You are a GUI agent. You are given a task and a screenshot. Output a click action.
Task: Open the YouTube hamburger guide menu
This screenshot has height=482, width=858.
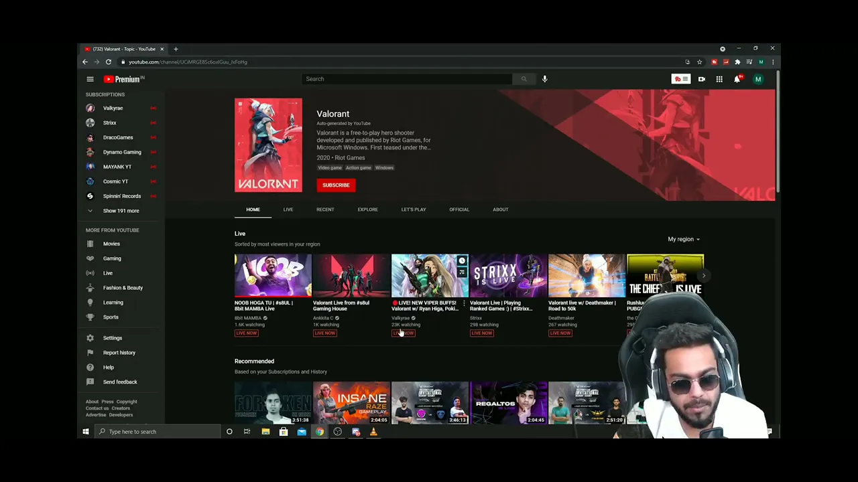[90, 79]
